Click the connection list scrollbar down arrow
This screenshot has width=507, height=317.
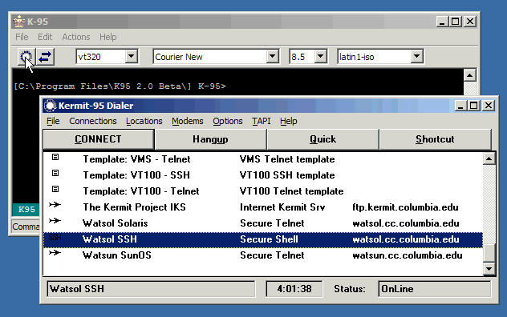[489, 269]
